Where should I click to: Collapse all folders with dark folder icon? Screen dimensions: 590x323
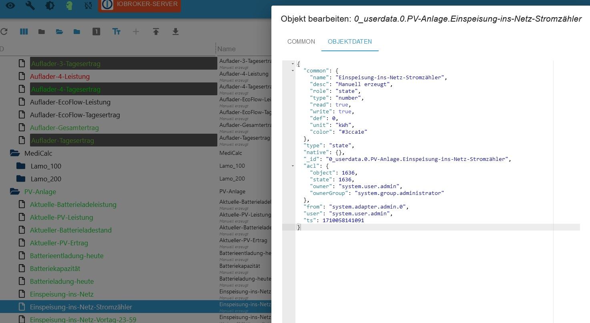click(x=41, y=32)
